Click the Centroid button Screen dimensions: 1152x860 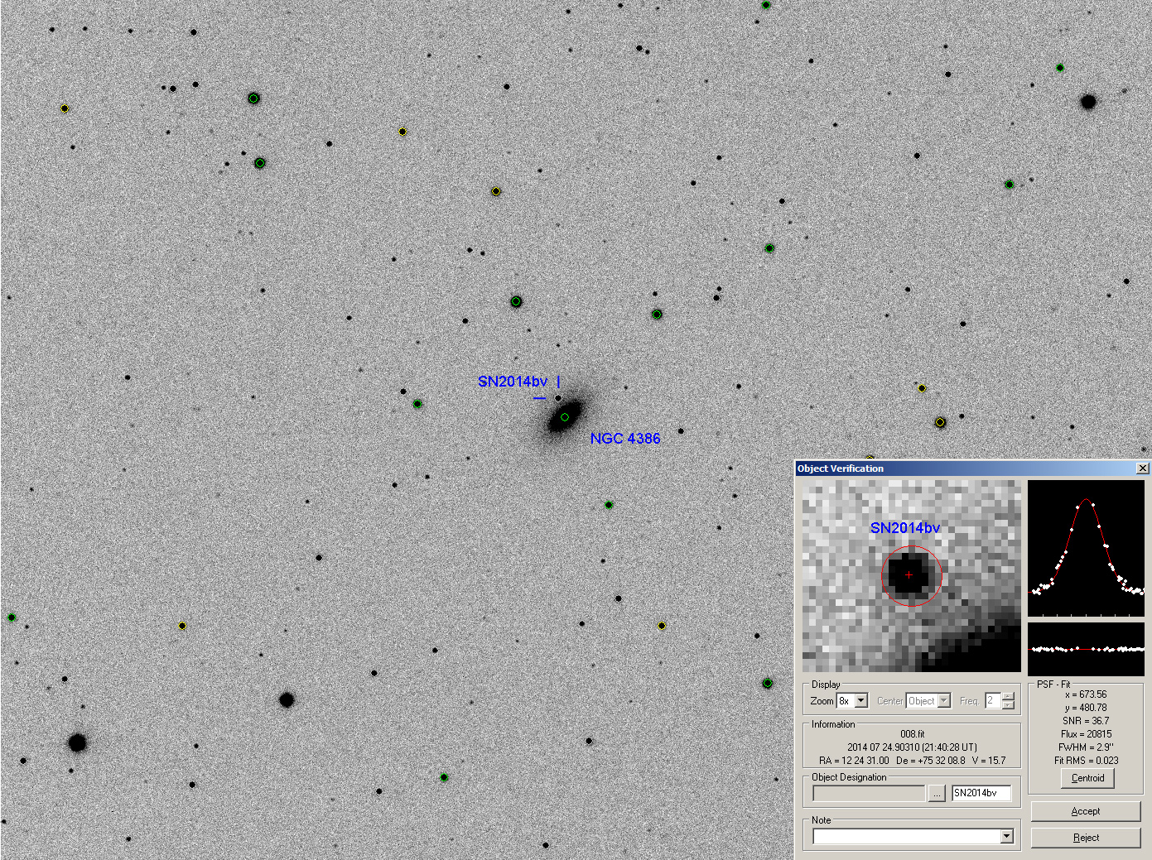point(1087,778)
